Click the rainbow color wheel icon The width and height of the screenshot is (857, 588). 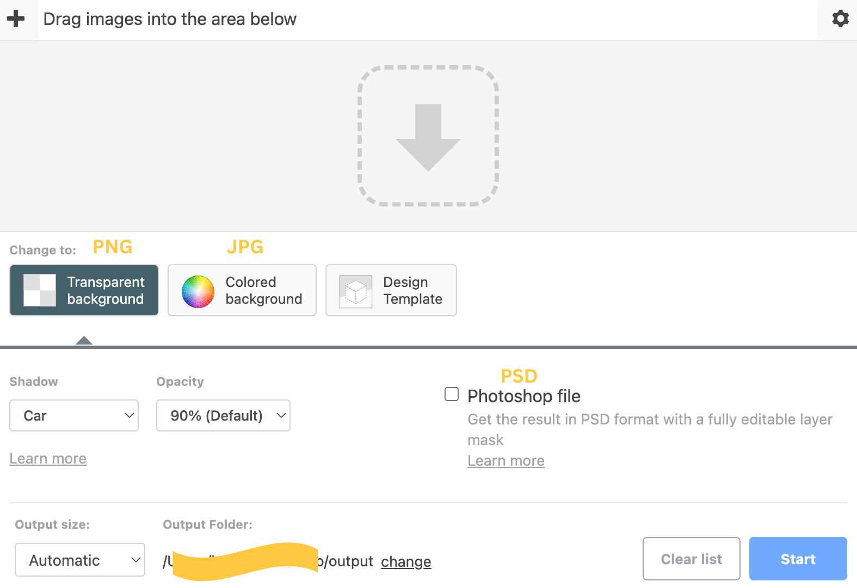(198, 291)
